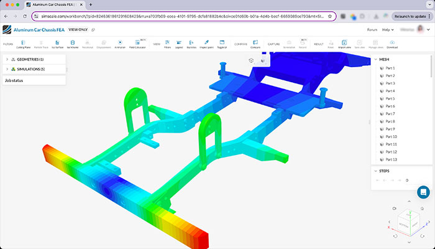This screenshot has width=435, height=249.
Task: Select the Aluminum Car Chassis FEA browser tab
Action: [x=55, y=5]
